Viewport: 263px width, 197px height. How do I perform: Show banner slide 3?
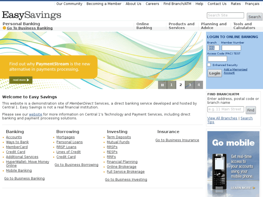(190, 85)
